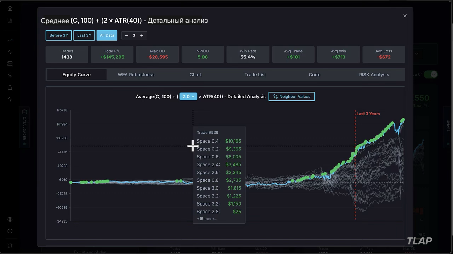Click the Avg Loss -$672 card
Viewport: 453px width, 254px height.
384,54
